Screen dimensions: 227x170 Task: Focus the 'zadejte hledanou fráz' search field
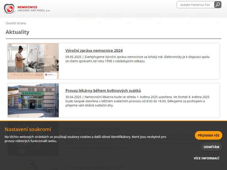click(x=196, y=5)
